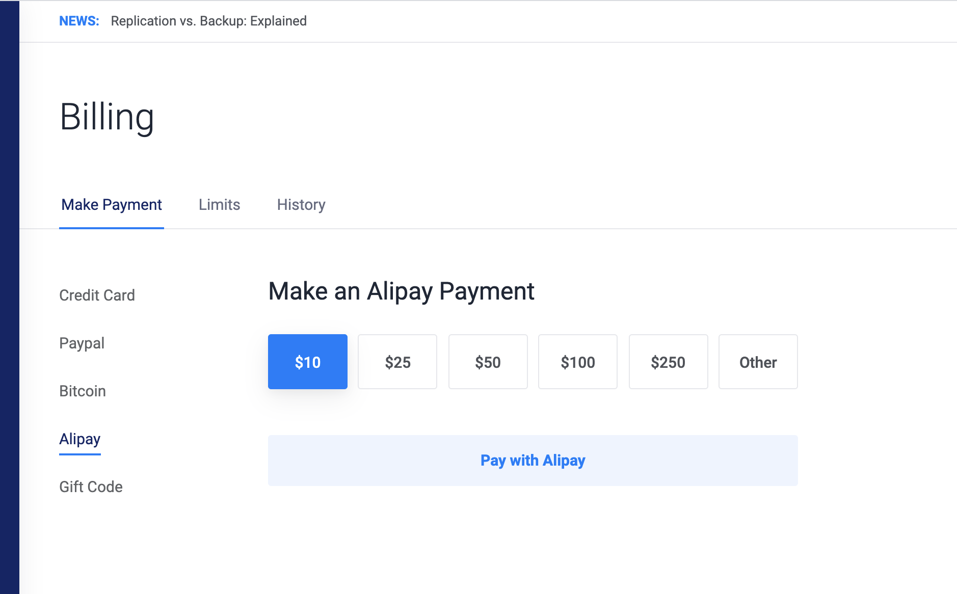
Task: Choose the Other amount option
Action: coord(758,362)
